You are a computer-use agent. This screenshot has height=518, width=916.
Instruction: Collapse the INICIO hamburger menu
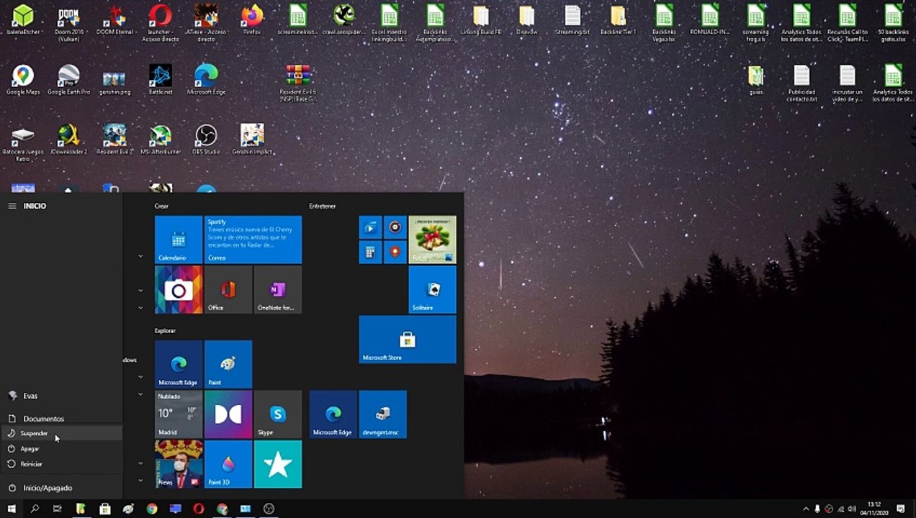(12, 206)
